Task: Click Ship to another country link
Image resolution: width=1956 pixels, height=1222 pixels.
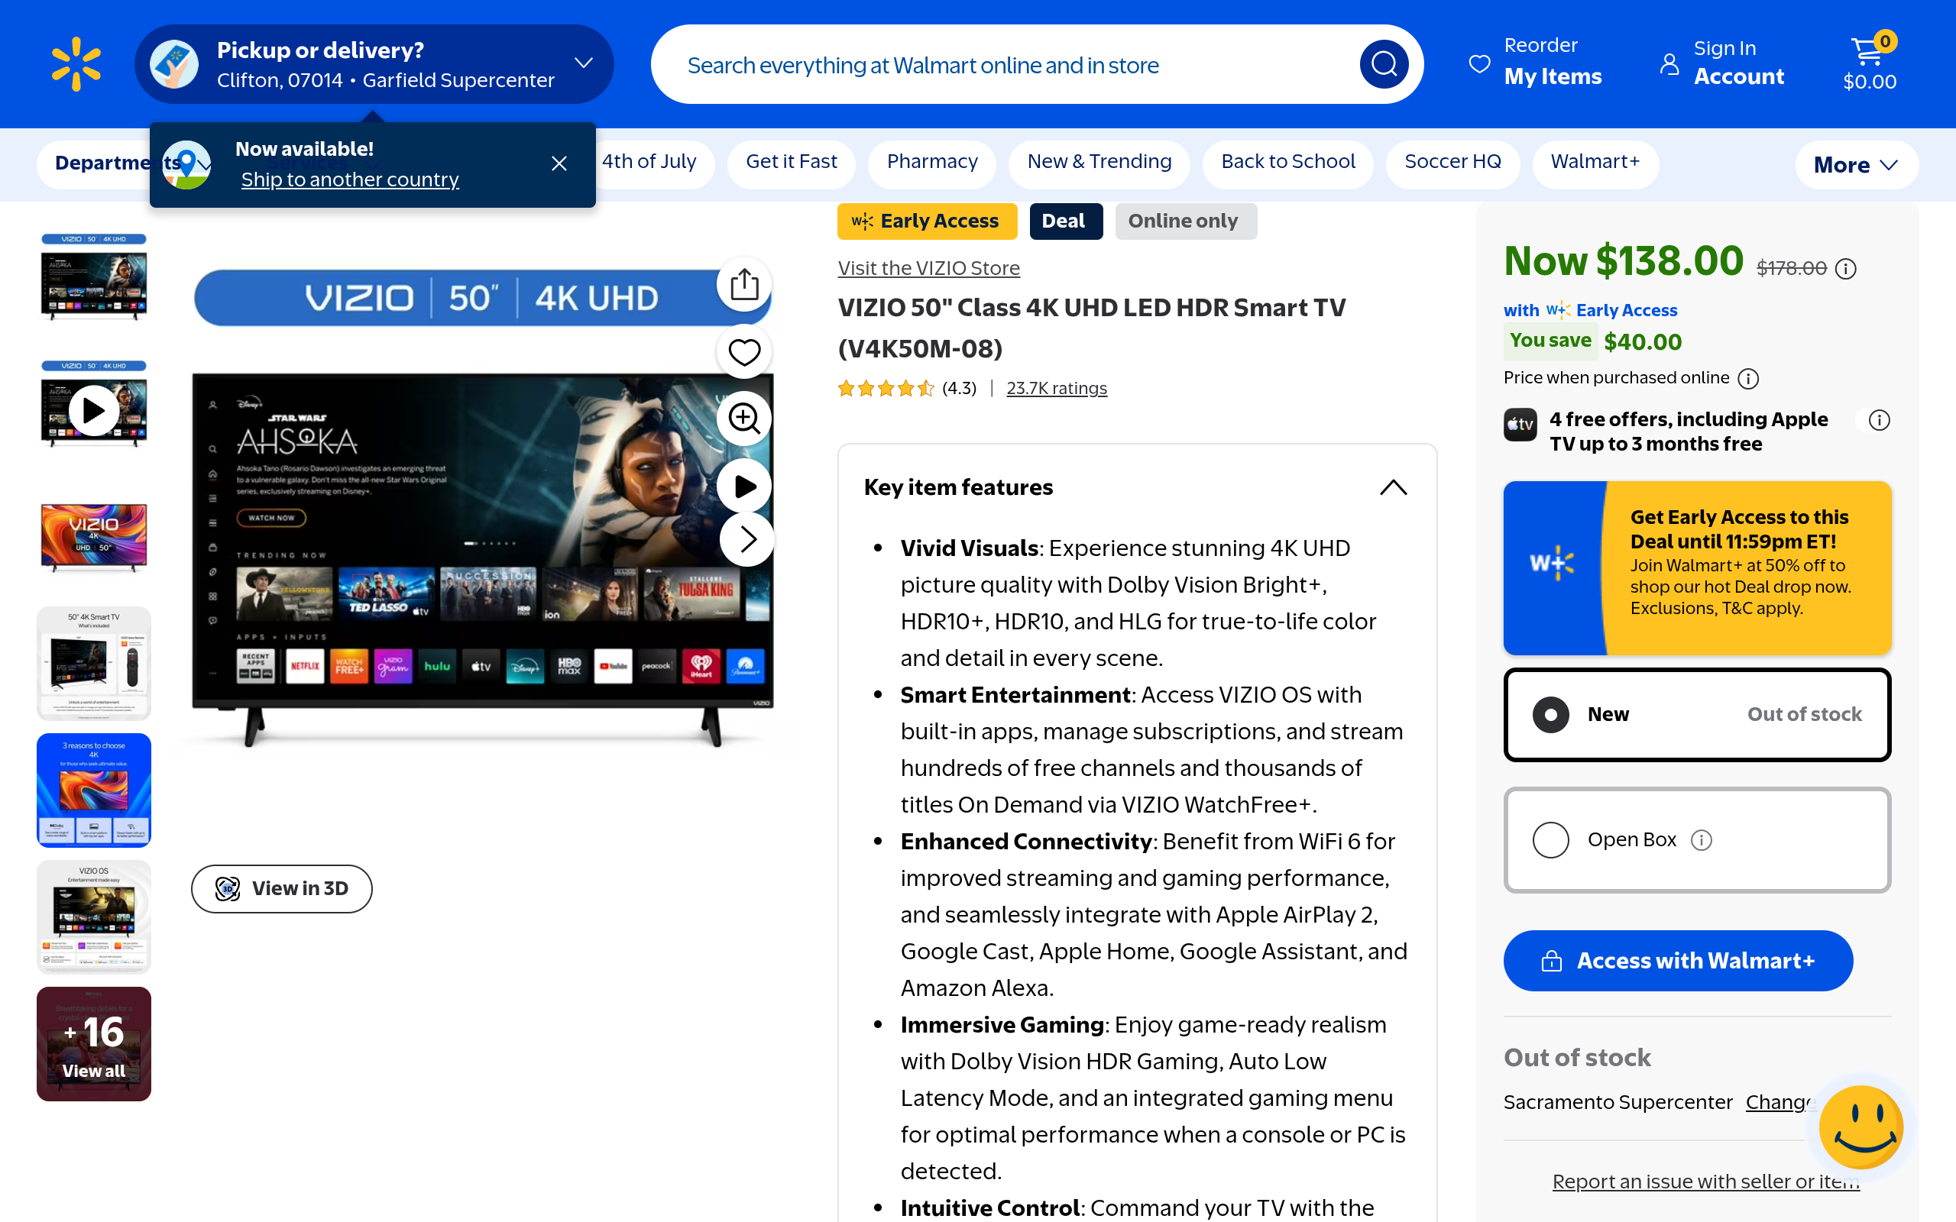Action: coord(350,179)
